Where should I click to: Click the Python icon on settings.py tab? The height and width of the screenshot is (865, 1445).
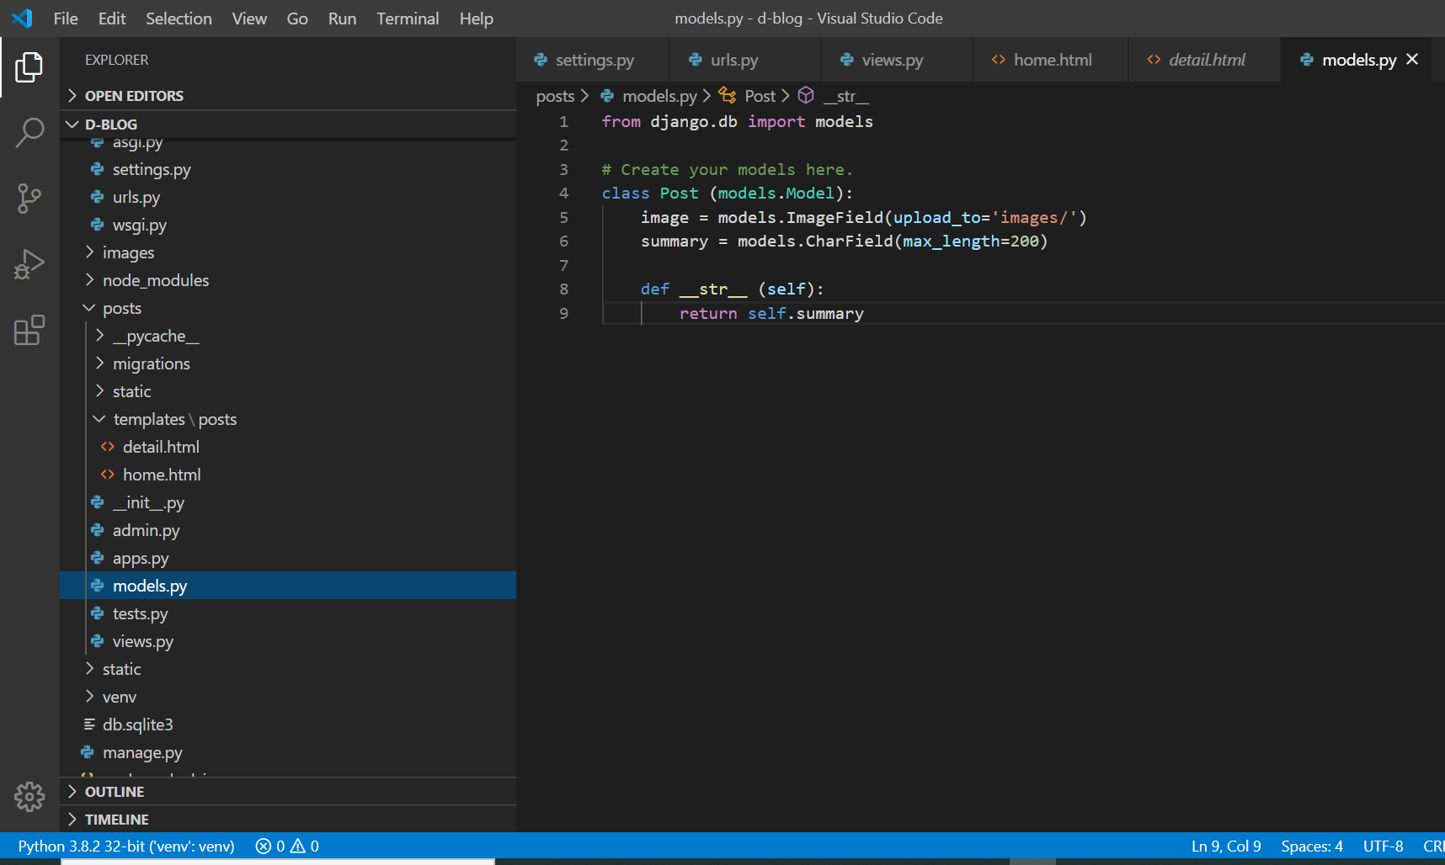click(541, 60)
